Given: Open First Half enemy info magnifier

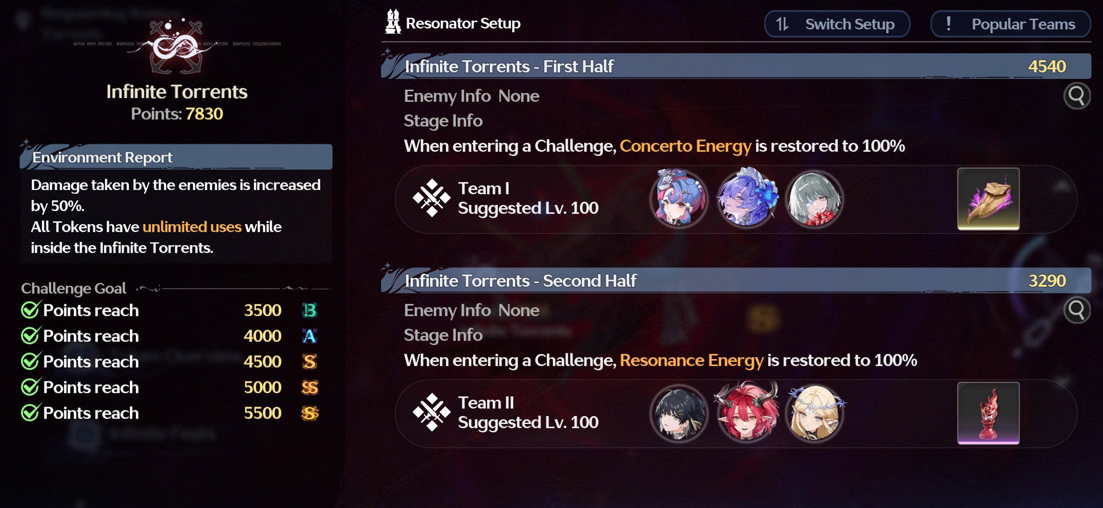Looking at the screenshot, I should point(1077,96).
